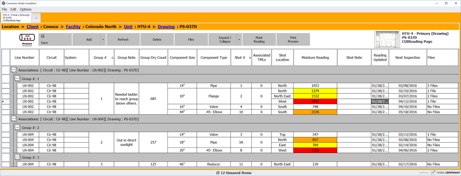Click the Save disk icon
This screenshot has width=461, height=176.
43,36
